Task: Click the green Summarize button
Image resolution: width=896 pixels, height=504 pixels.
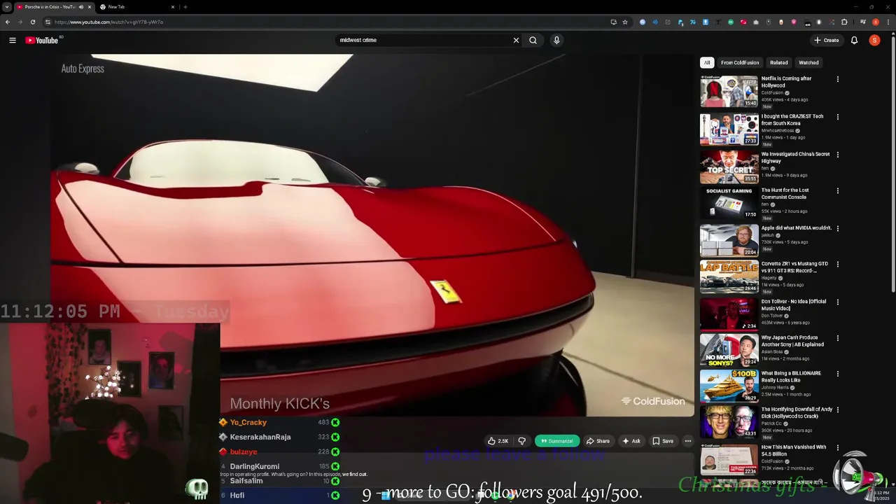Action: point(557,441)
